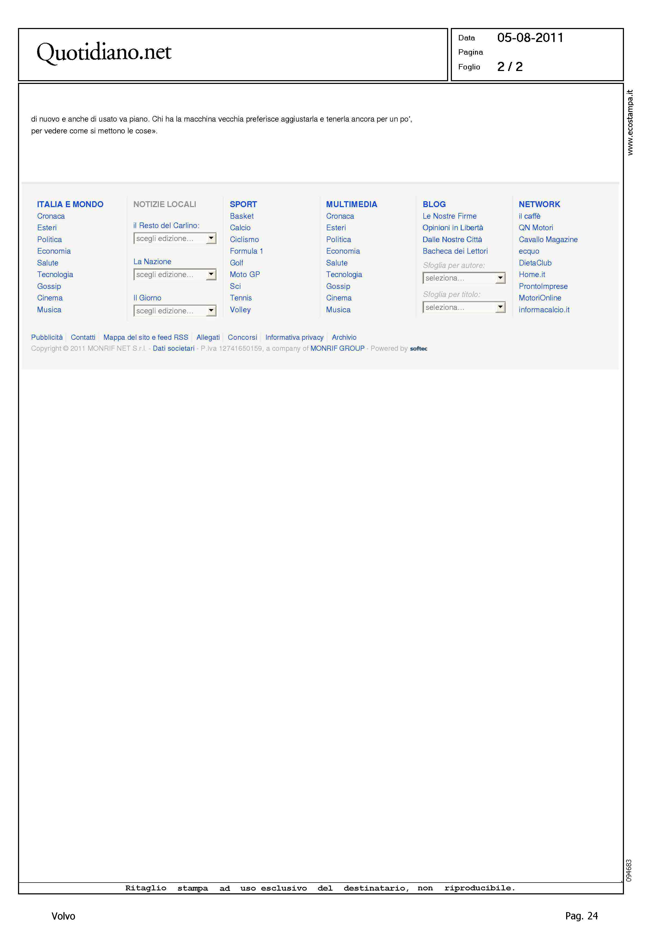Viewport: 671px width, 942px height.
Task: Open ITALIA E MONDO section heading
Action: (x=70, y=204)
